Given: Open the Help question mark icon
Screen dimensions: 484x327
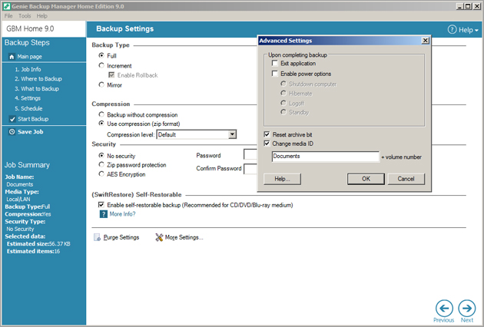Looking at the screenshot, I should pyautogui.click(x=453, y=29).
